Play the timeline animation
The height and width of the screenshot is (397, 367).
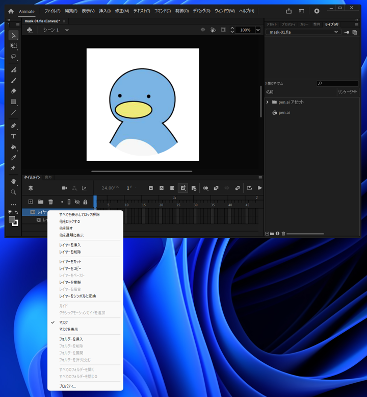coord(260,188)
